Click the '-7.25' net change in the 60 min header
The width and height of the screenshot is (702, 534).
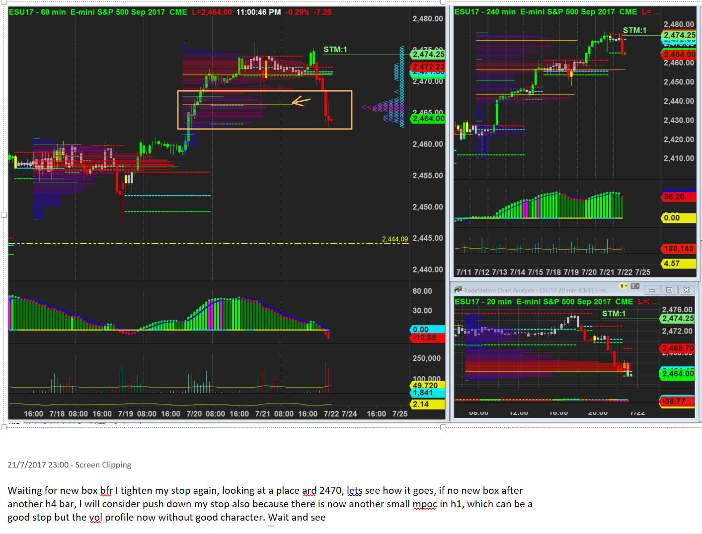(x=322, y=12)
